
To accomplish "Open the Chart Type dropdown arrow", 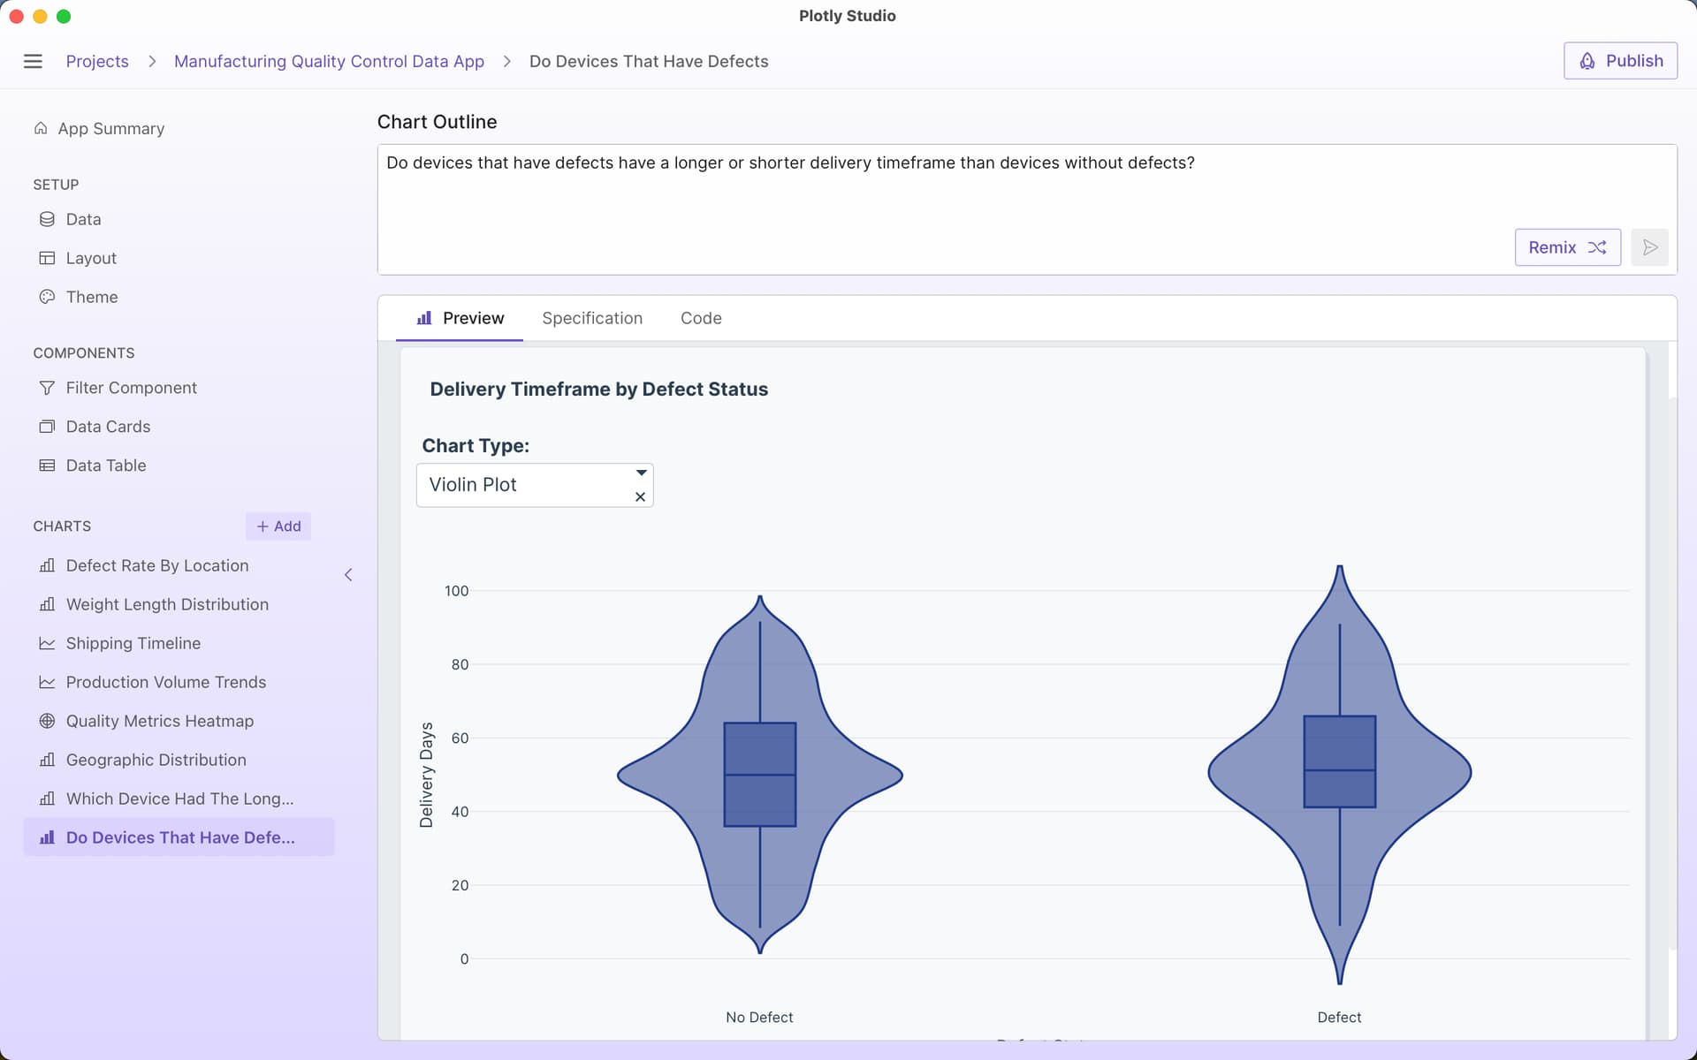I will [641, 473].
